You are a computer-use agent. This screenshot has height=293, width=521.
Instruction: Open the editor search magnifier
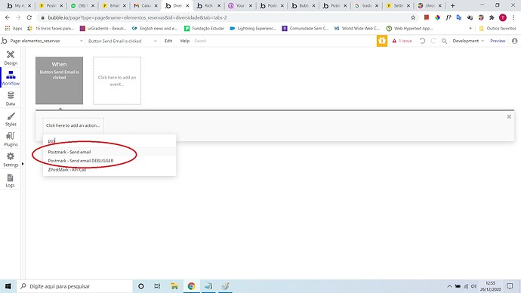click(444, 41)
